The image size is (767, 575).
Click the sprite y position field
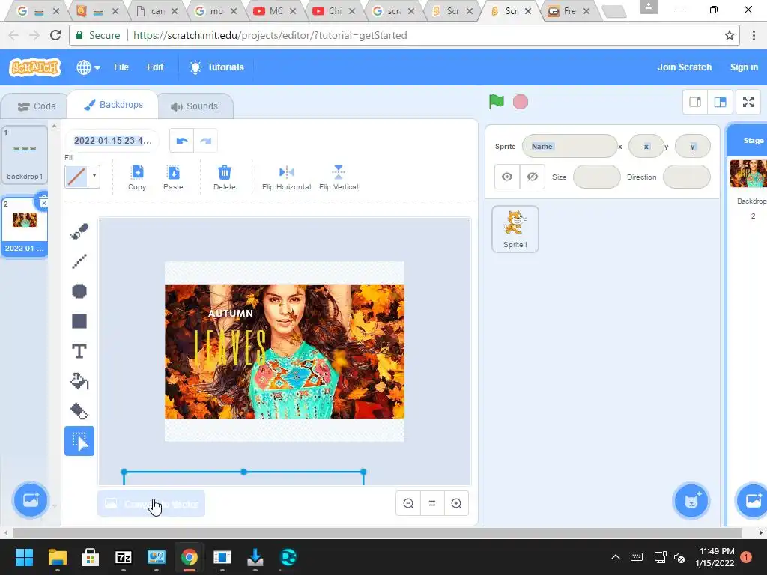(x=693, y=146)
